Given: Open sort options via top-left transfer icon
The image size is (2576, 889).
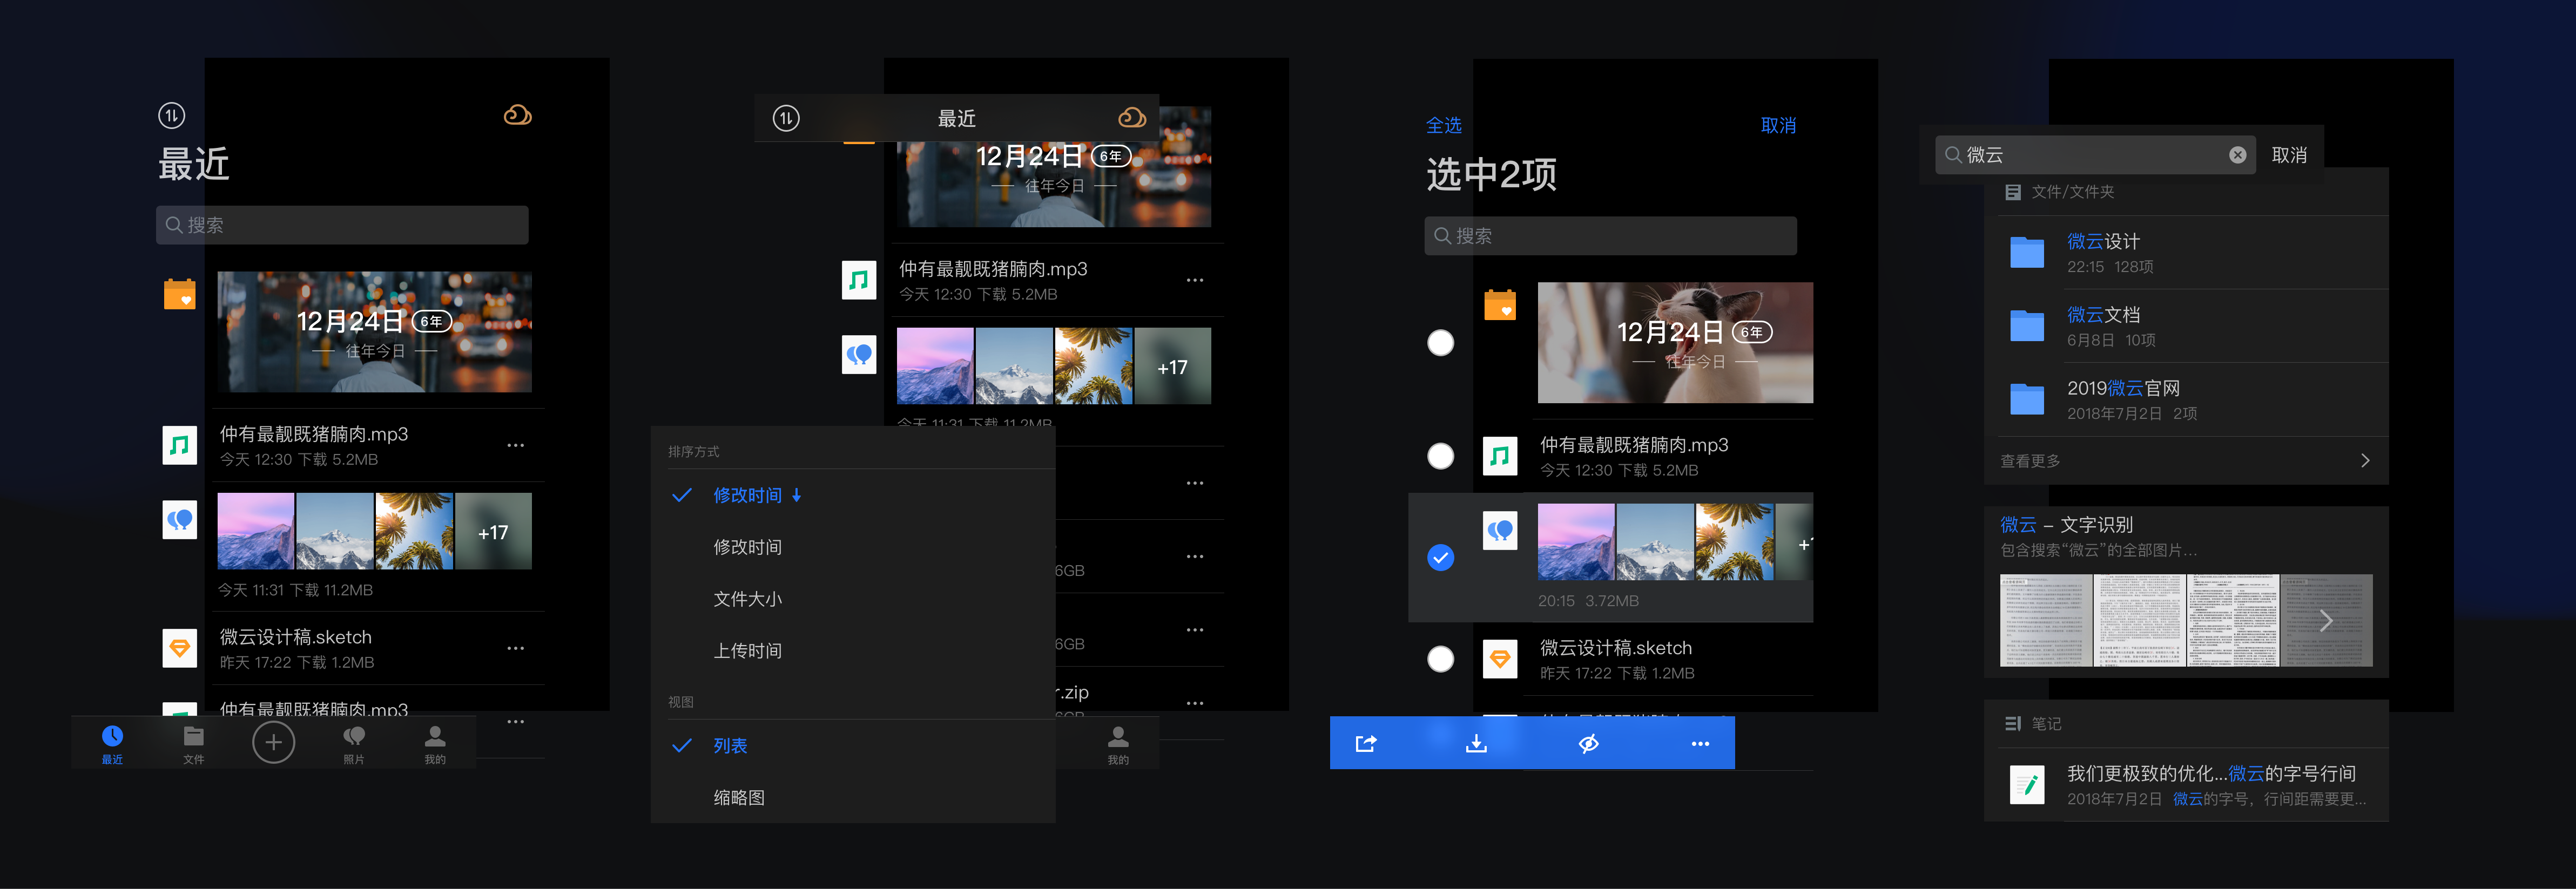Looking at the screenshot, I should coord(172,116).
